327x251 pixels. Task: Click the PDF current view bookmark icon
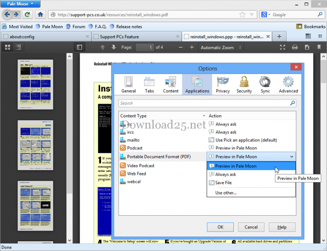coord(319,47)
